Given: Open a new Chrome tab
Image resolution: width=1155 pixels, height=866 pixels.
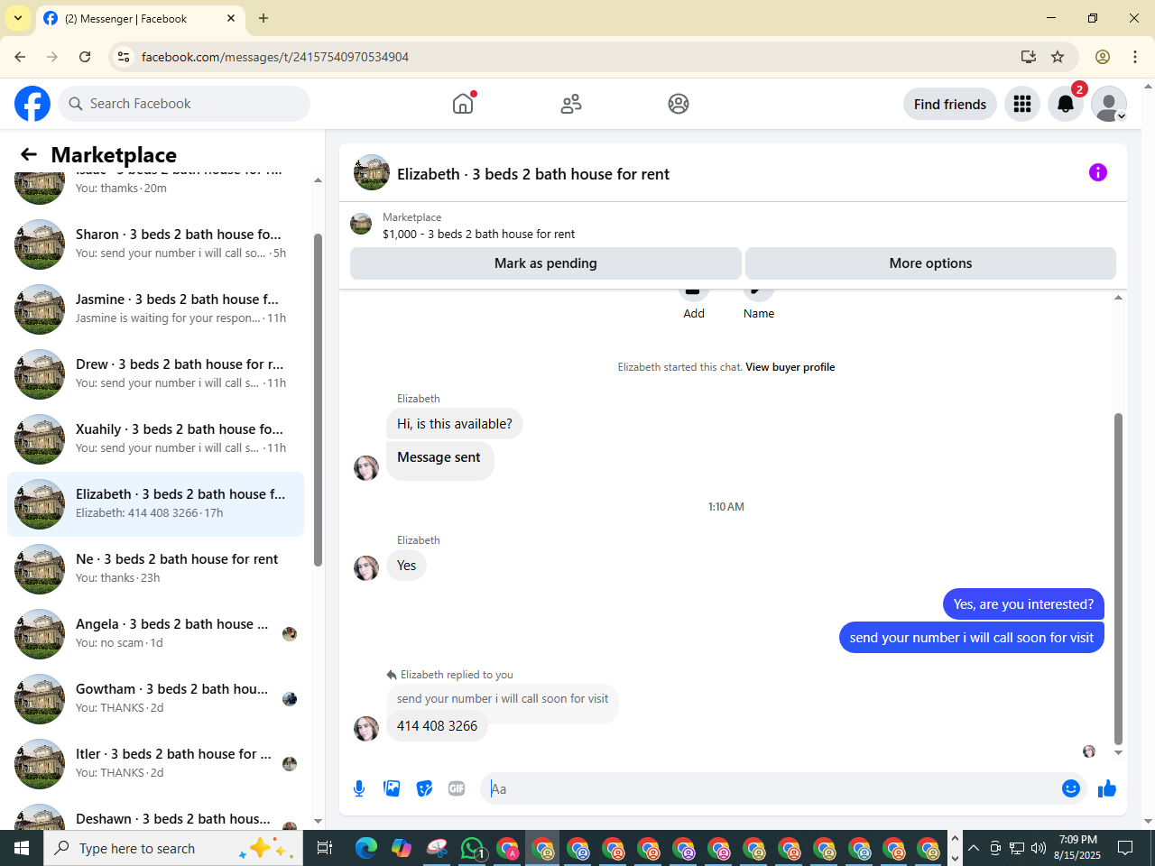Looking at the screenshot, I should click(x=263, y=18).
